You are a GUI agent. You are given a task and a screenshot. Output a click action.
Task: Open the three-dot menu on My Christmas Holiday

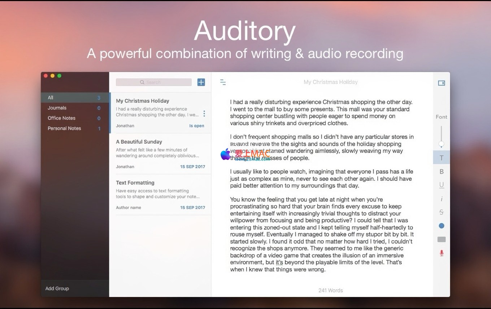tap(204, 114)
